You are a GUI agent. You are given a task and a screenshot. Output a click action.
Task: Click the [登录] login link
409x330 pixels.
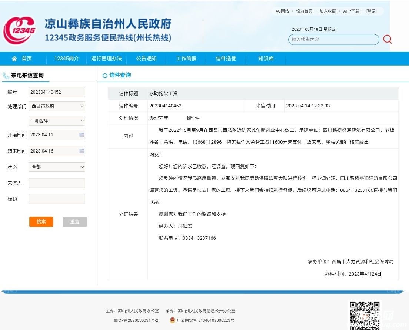click(x=371, y=11)
